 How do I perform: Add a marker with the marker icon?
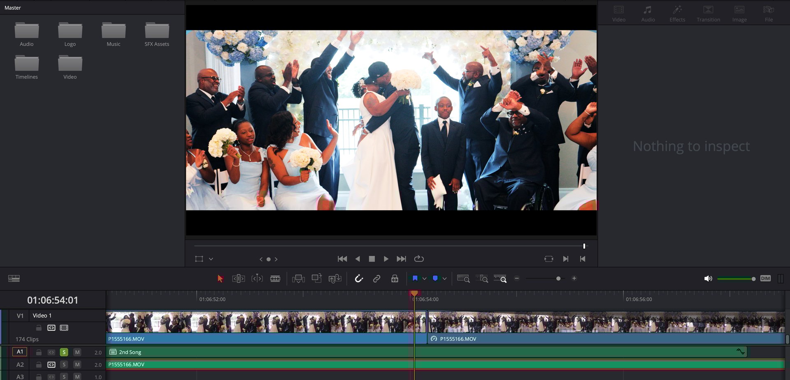pos(435,279)
